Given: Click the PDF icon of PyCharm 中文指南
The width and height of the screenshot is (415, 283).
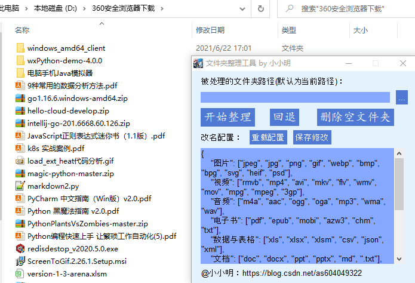Looking at the screenshot, I should (x=20, y=198).
